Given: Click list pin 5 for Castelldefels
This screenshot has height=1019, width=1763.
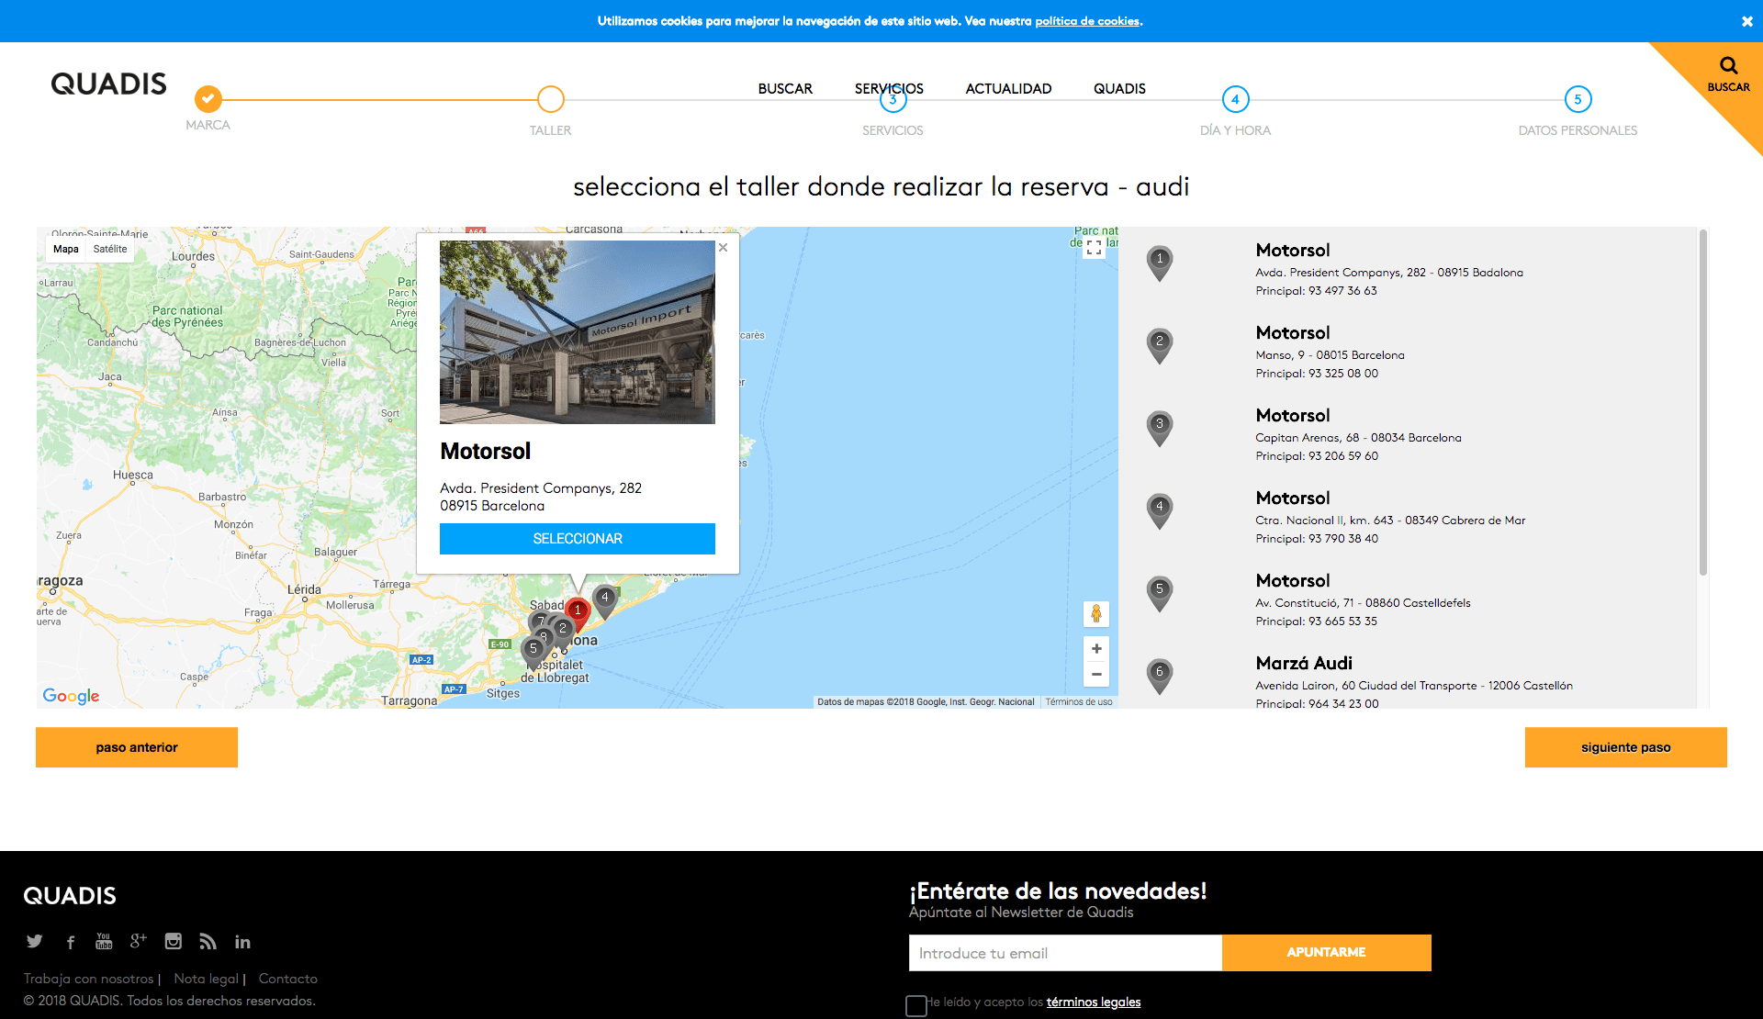Looking at the screenshot, I should 1160,593.
